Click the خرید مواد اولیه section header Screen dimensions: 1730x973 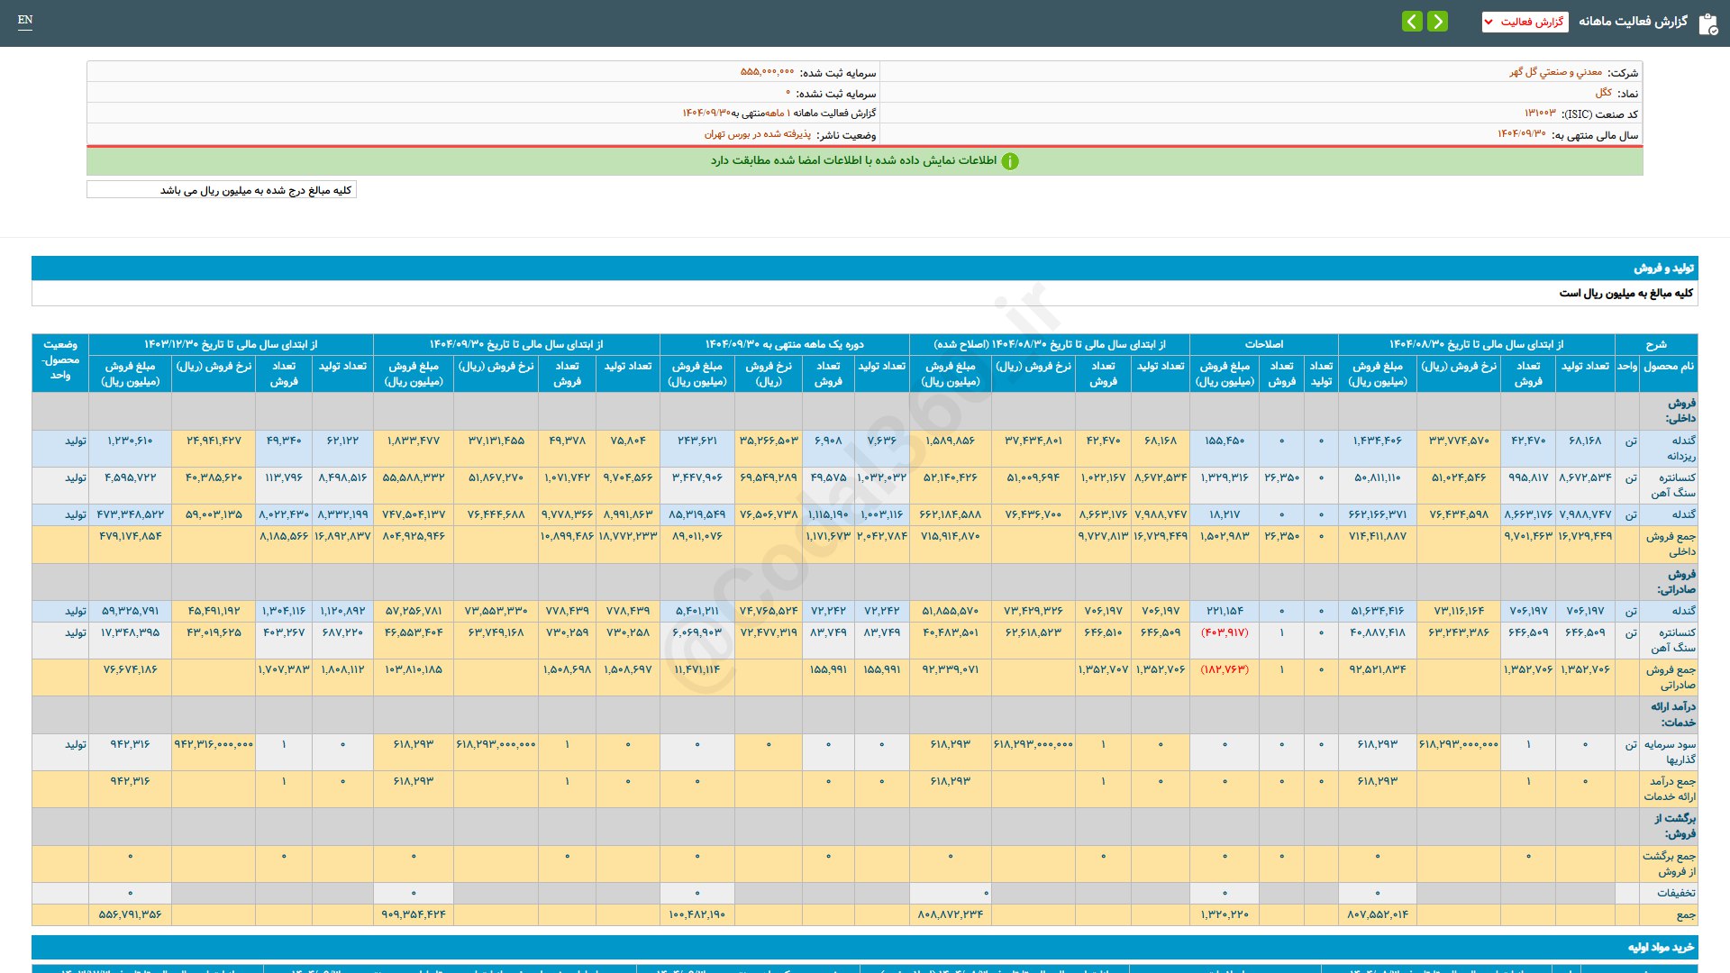1661,947
